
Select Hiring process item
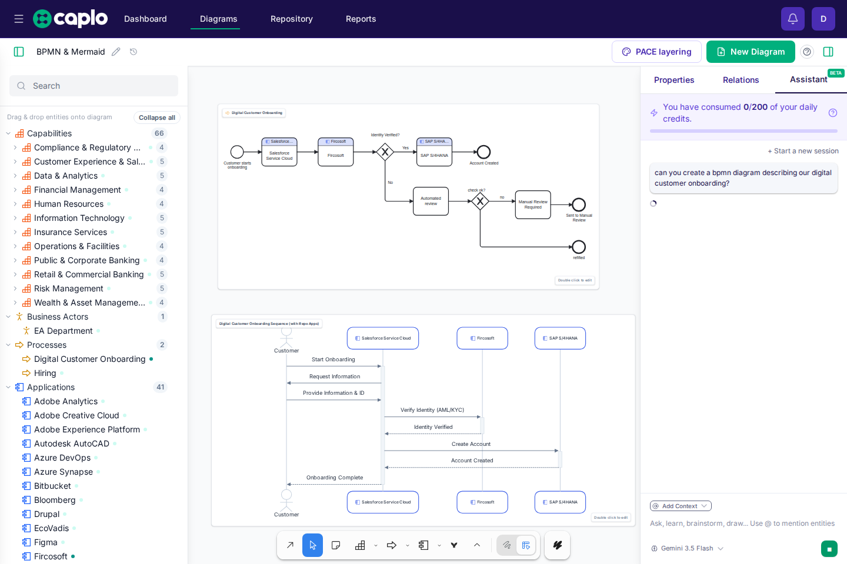(x=45, y=373)
